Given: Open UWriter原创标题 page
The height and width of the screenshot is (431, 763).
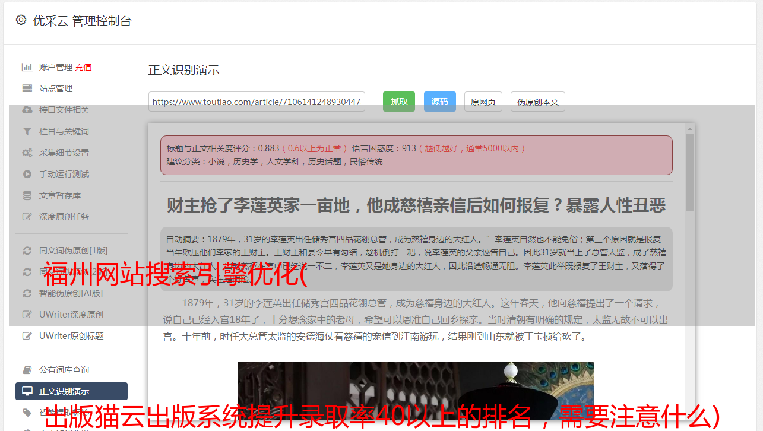Looking at the screenshot, I should [x=71, y=336].
